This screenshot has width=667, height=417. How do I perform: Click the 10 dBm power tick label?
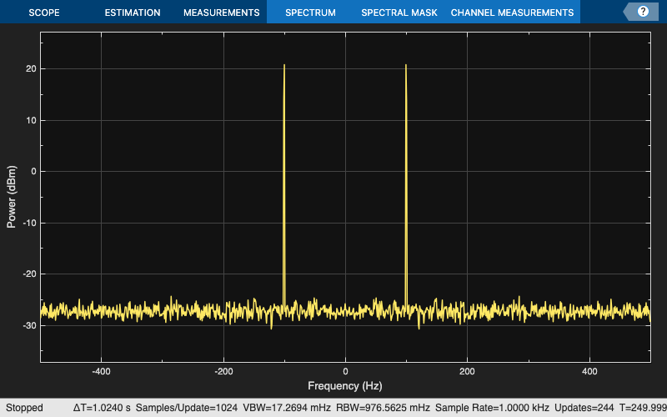[x=31, y=120]
